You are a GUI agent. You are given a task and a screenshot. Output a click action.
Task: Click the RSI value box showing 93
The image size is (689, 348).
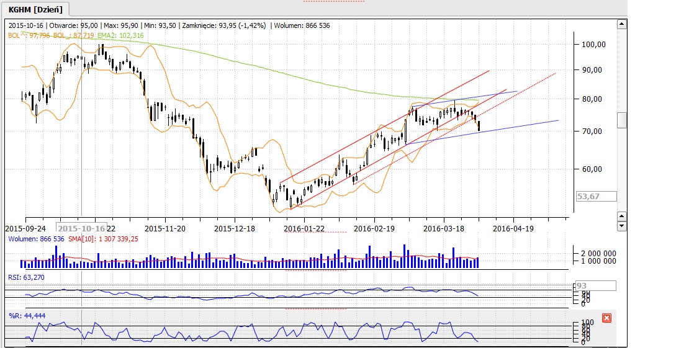[x=595, y=285]
